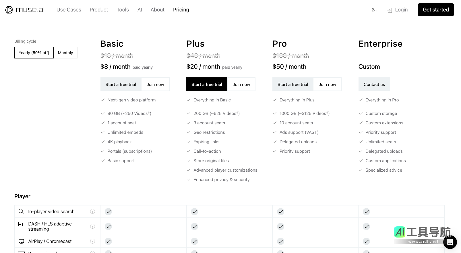Viewport: 461px width, 253px height.
Task: Click the AirPlay / Chromecast screen icon
Action: tap(21, 241)
